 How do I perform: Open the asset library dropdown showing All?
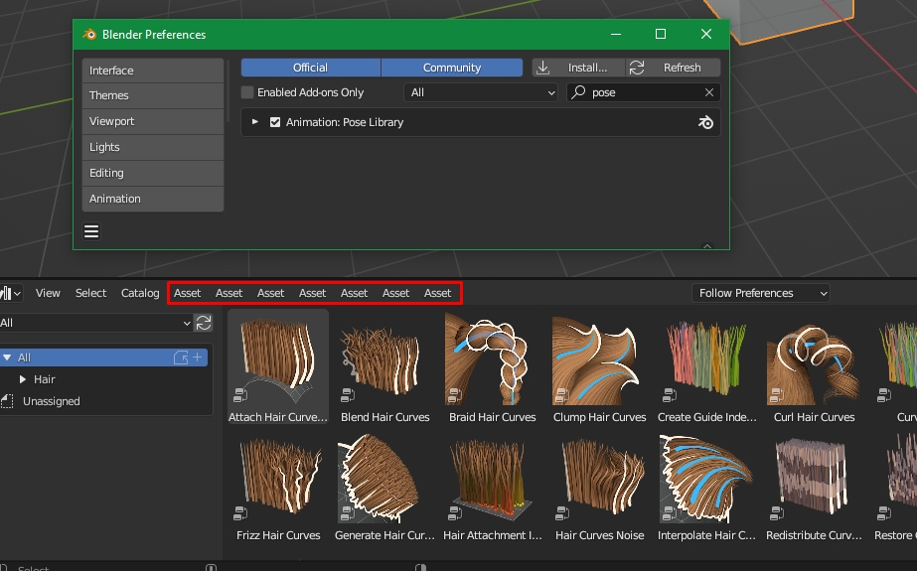click(96, 323)
